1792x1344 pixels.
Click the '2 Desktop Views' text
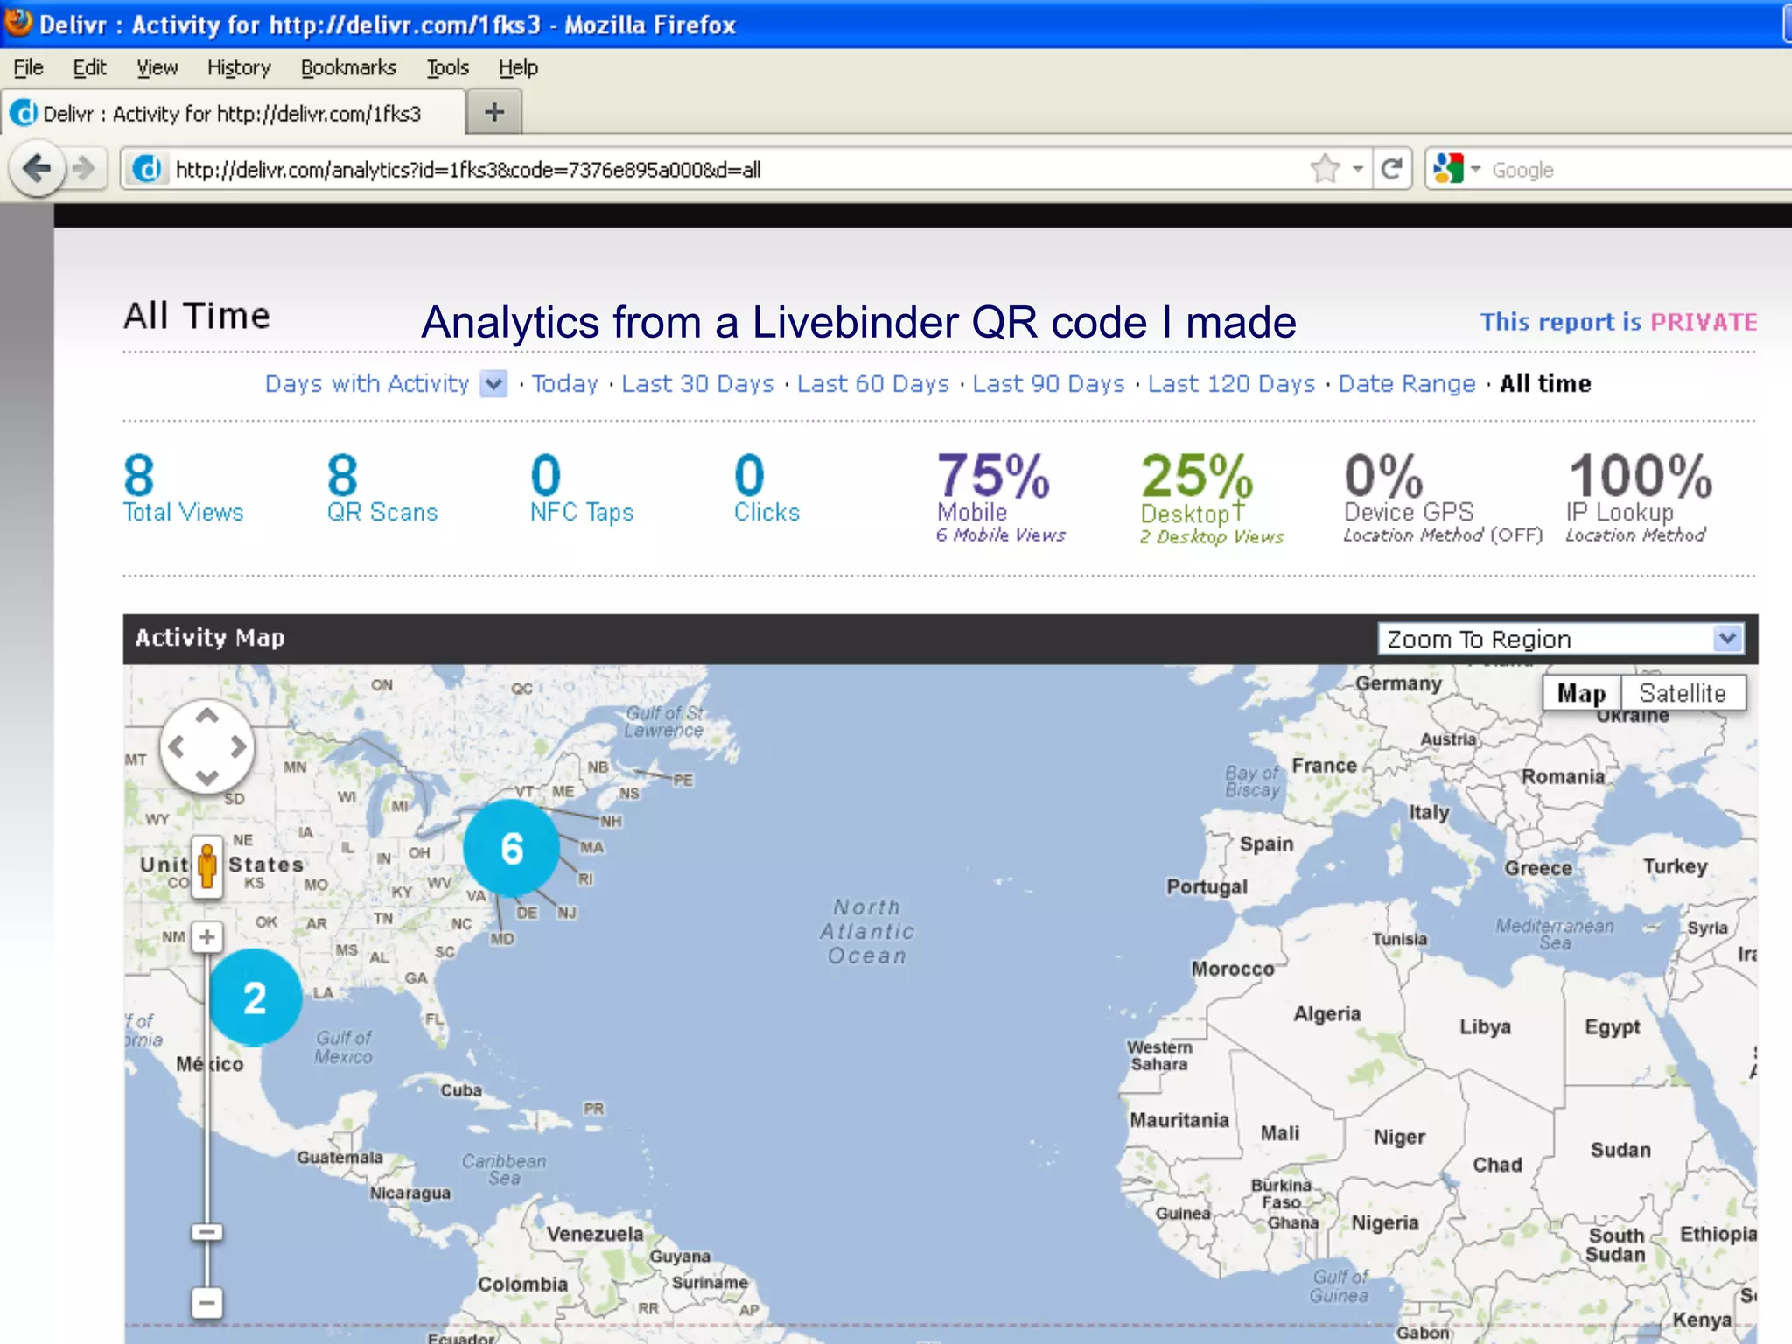(x=1212, y=536)
